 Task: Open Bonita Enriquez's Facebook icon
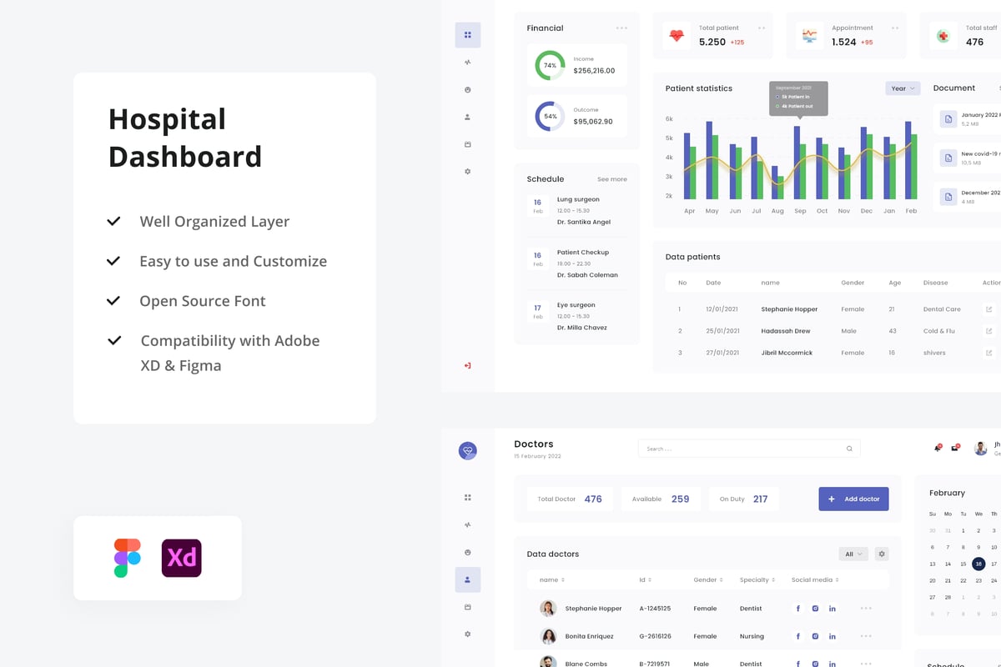797,636
